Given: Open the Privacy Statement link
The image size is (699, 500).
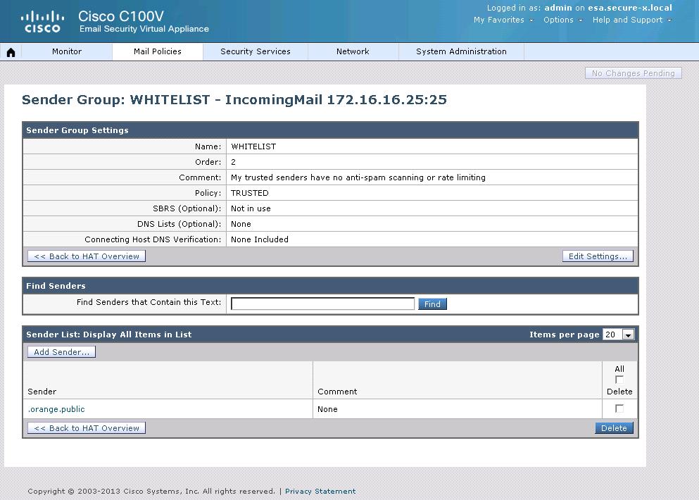Looking at the screenshot, I should 320,491.
